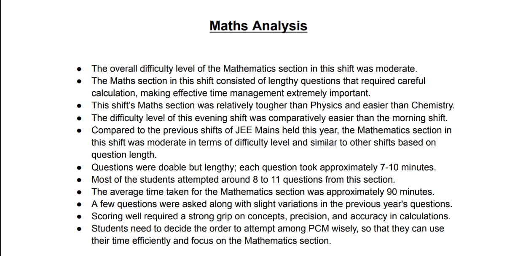The image size is (515, 256).
Task: Click the sentence about overall difficulty being moderate
Action: tap(254, 68)
